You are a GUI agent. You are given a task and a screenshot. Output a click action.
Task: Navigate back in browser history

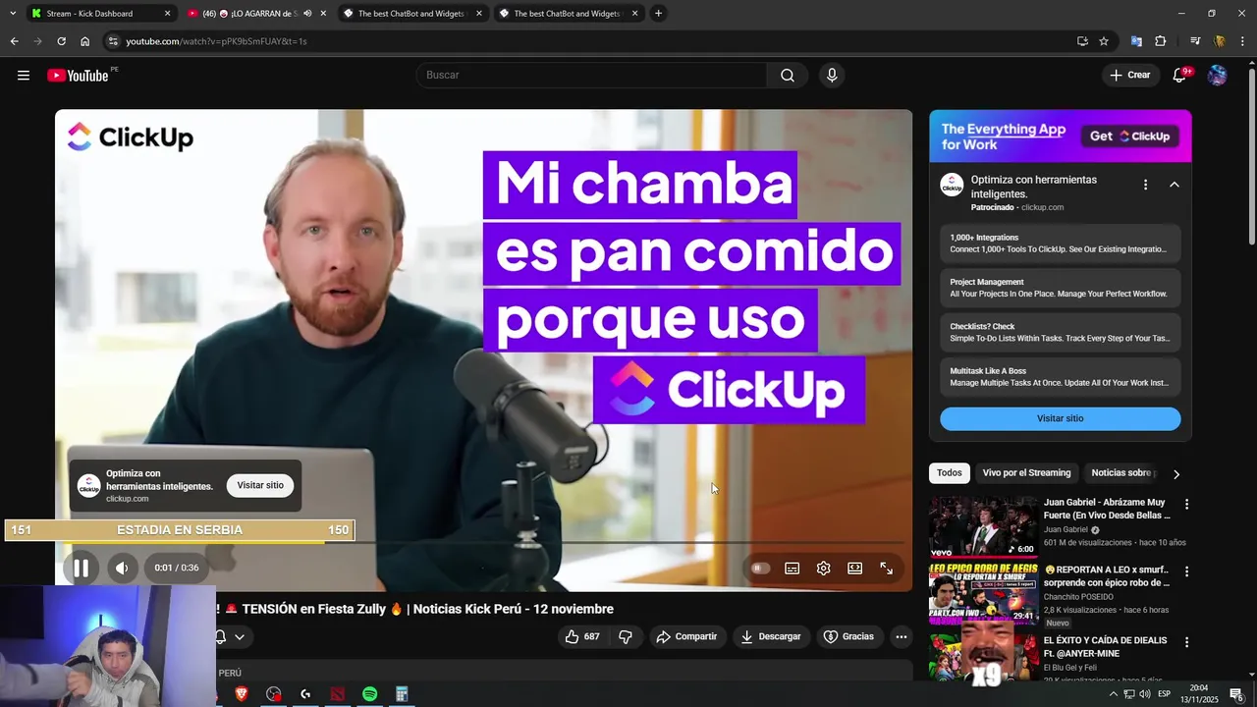[x=14, y=41]
